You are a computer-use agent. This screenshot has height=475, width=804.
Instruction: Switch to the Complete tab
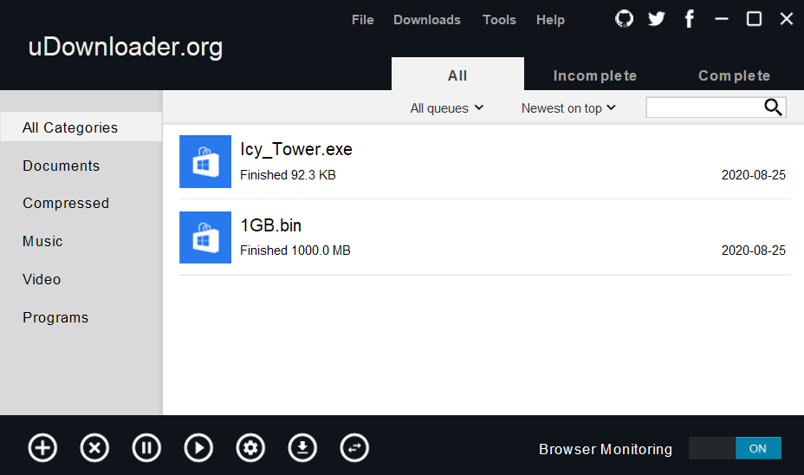734,75
